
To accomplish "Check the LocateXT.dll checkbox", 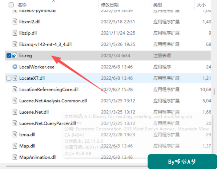I will [x=9, y=78].
